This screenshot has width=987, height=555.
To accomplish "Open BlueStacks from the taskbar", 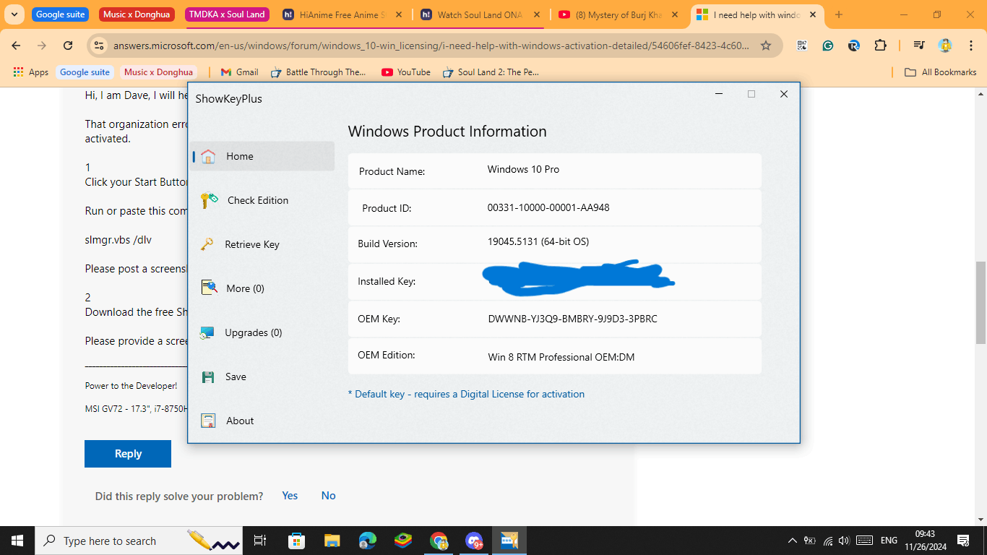I will click(402, 541).
